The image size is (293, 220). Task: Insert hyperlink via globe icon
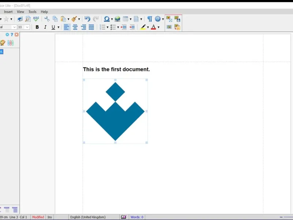click(117, 19)
